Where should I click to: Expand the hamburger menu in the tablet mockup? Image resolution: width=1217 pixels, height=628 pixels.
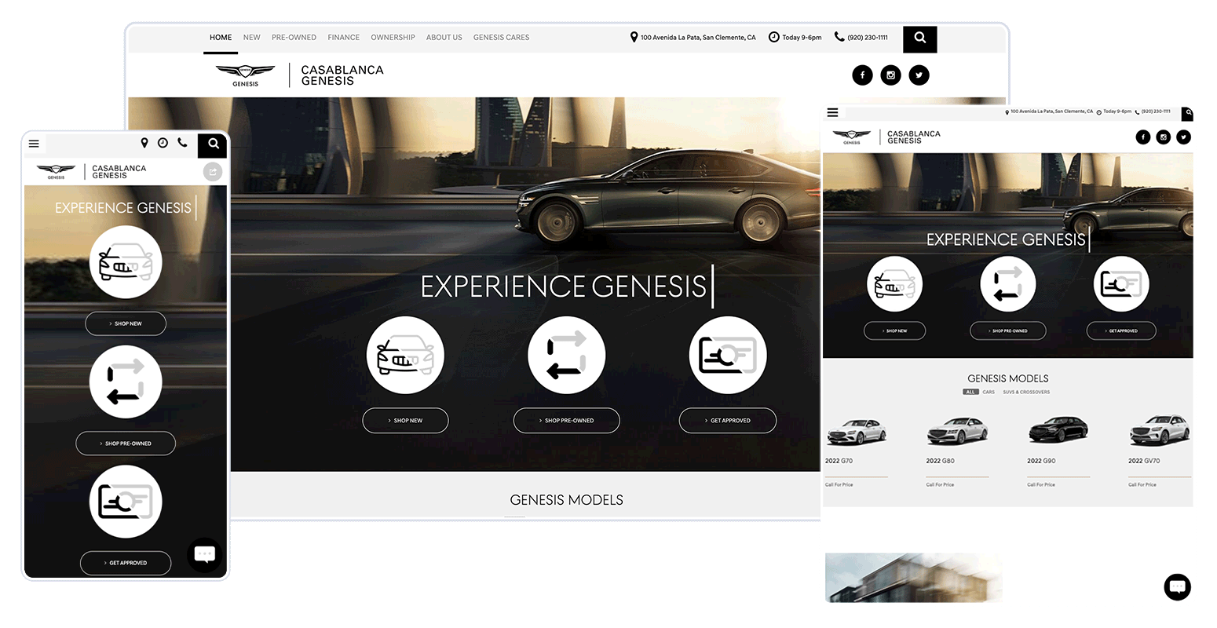[x=832, y=112]
